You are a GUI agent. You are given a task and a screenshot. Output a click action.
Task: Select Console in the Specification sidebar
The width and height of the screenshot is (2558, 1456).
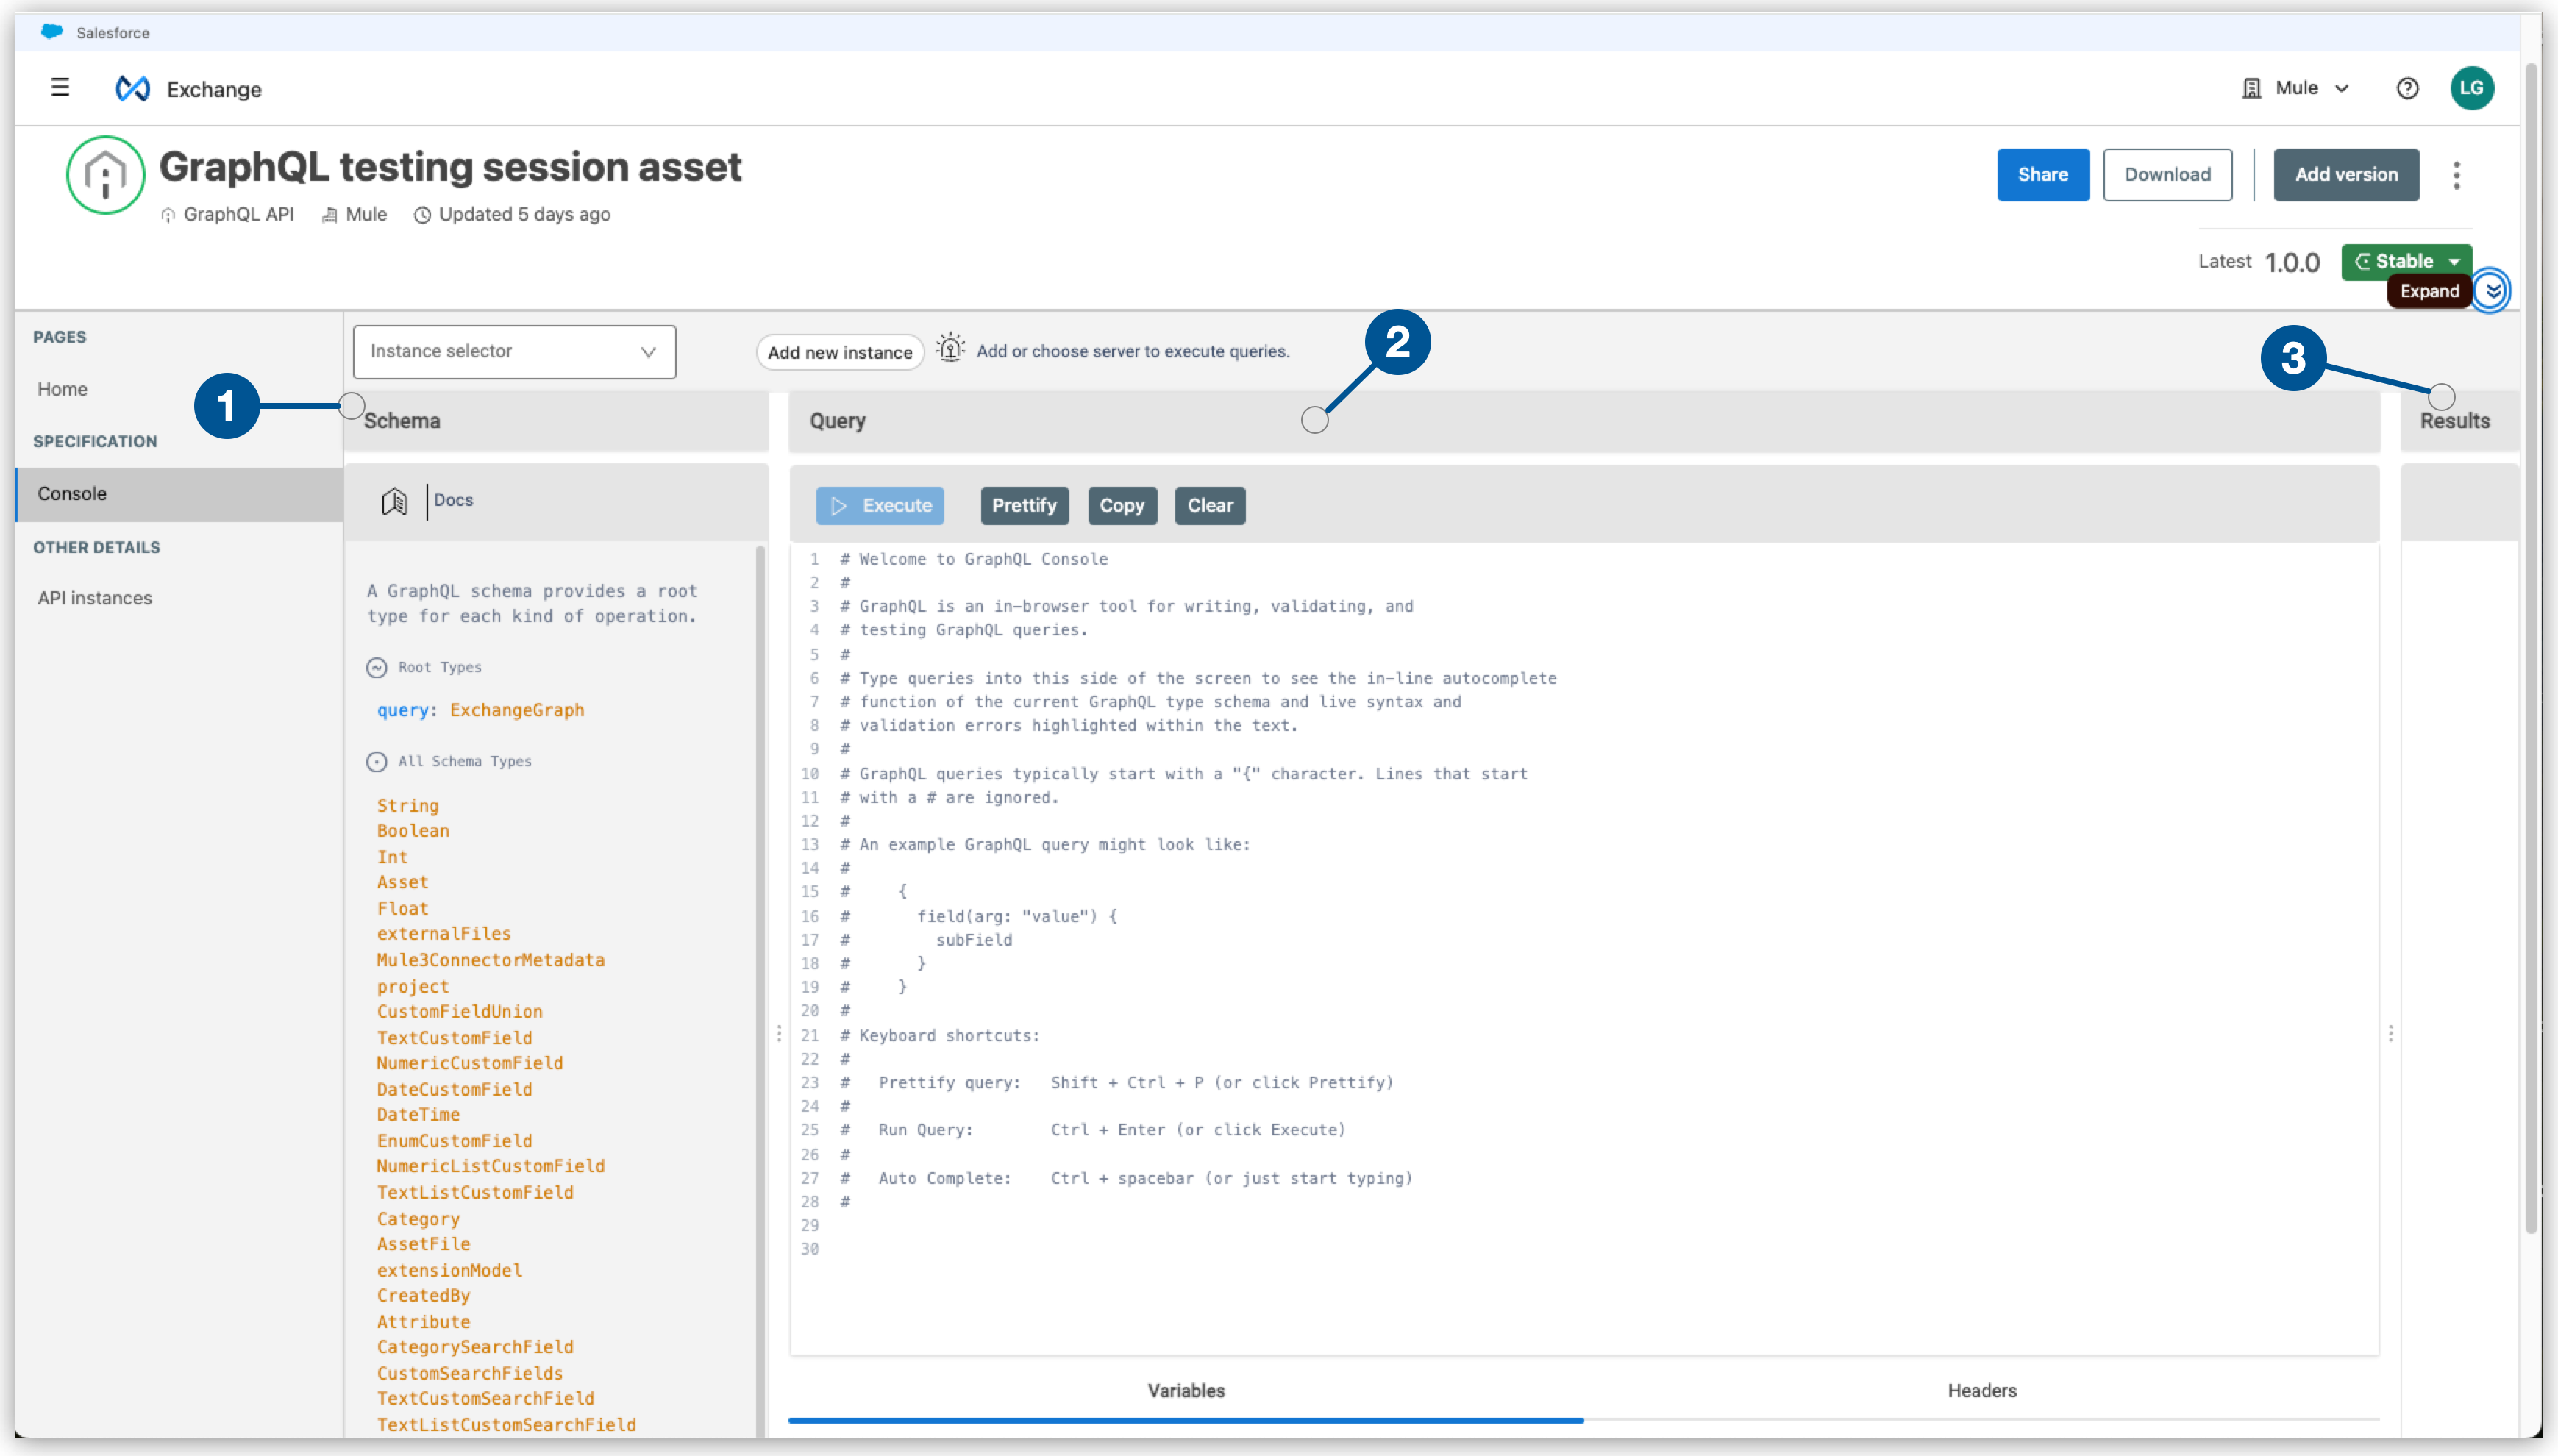pos(72,493)
